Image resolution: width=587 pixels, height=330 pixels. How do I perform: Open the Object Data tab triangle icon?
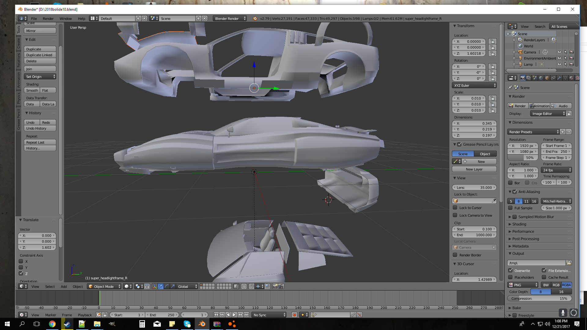[x=565, y=78]
